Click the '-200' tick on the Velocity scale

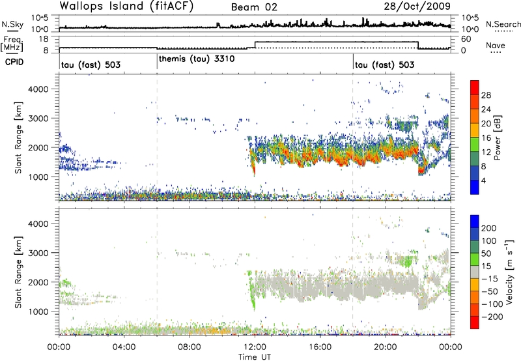[492, 317]
